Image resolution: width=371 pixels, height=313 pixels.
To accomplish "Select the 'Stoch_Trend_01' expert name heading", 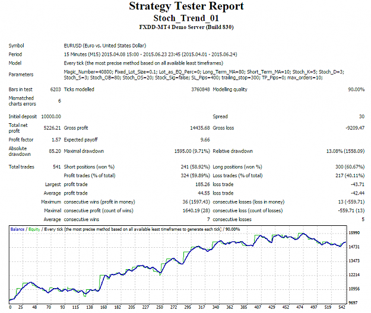I will click(x=186, y=18).
